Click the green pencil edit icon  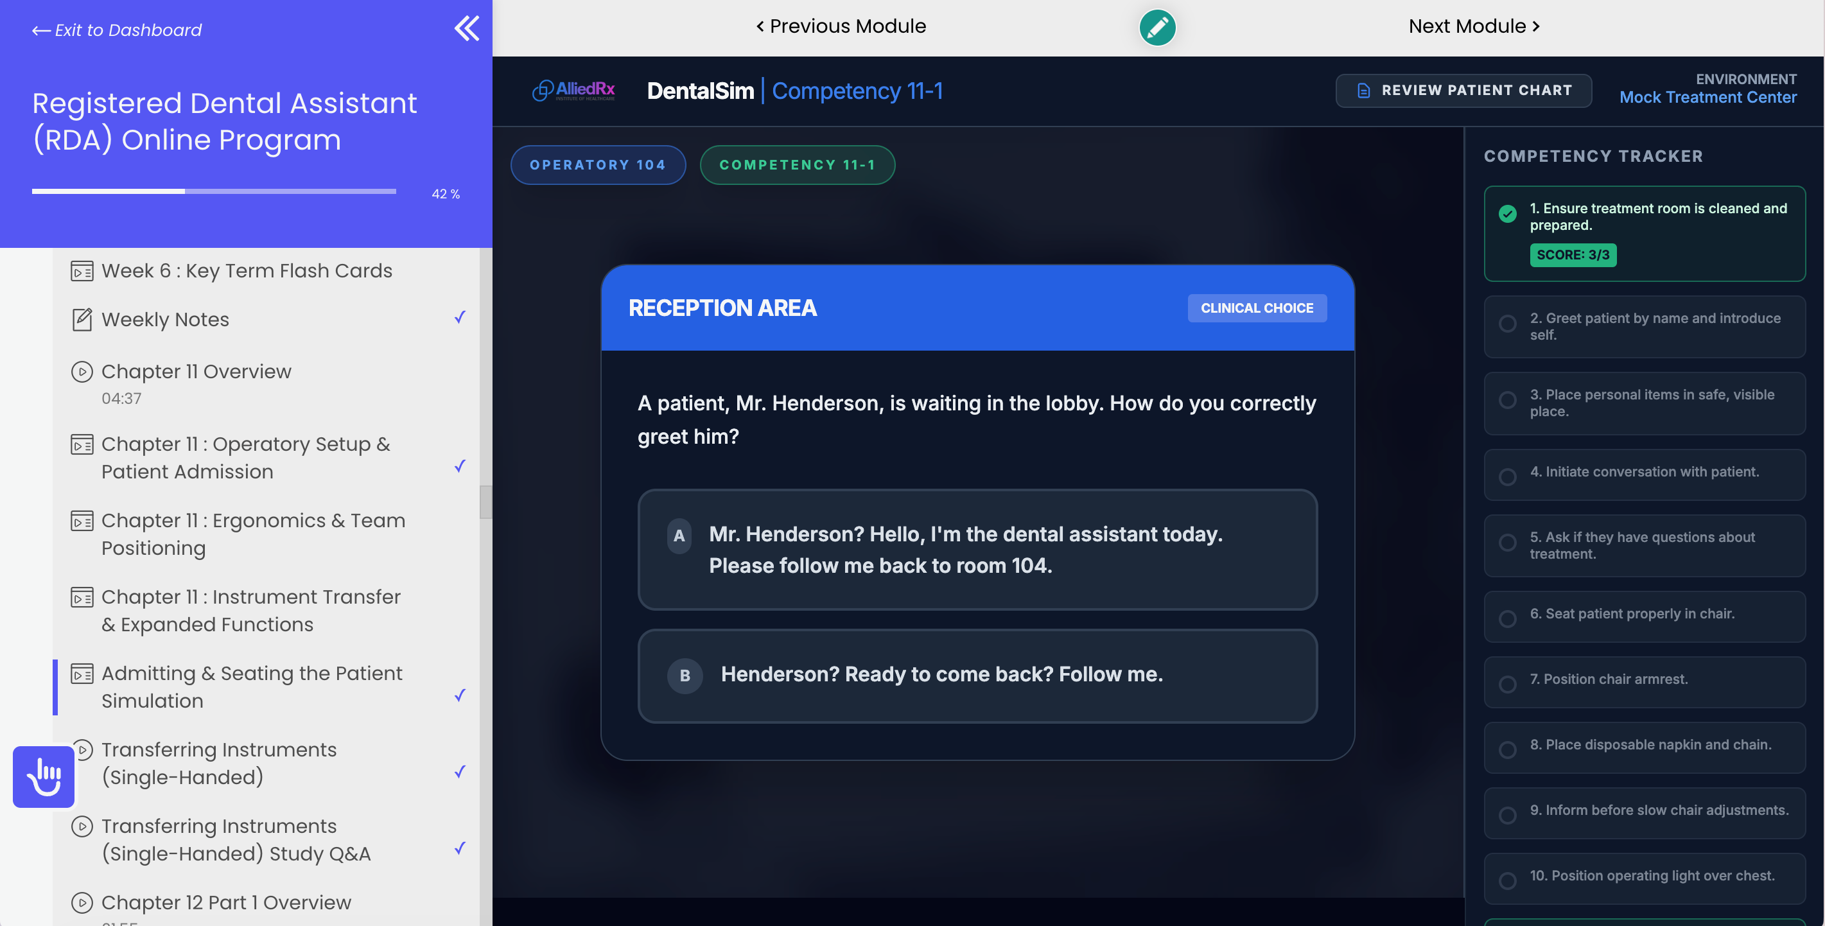(1157, 28)
